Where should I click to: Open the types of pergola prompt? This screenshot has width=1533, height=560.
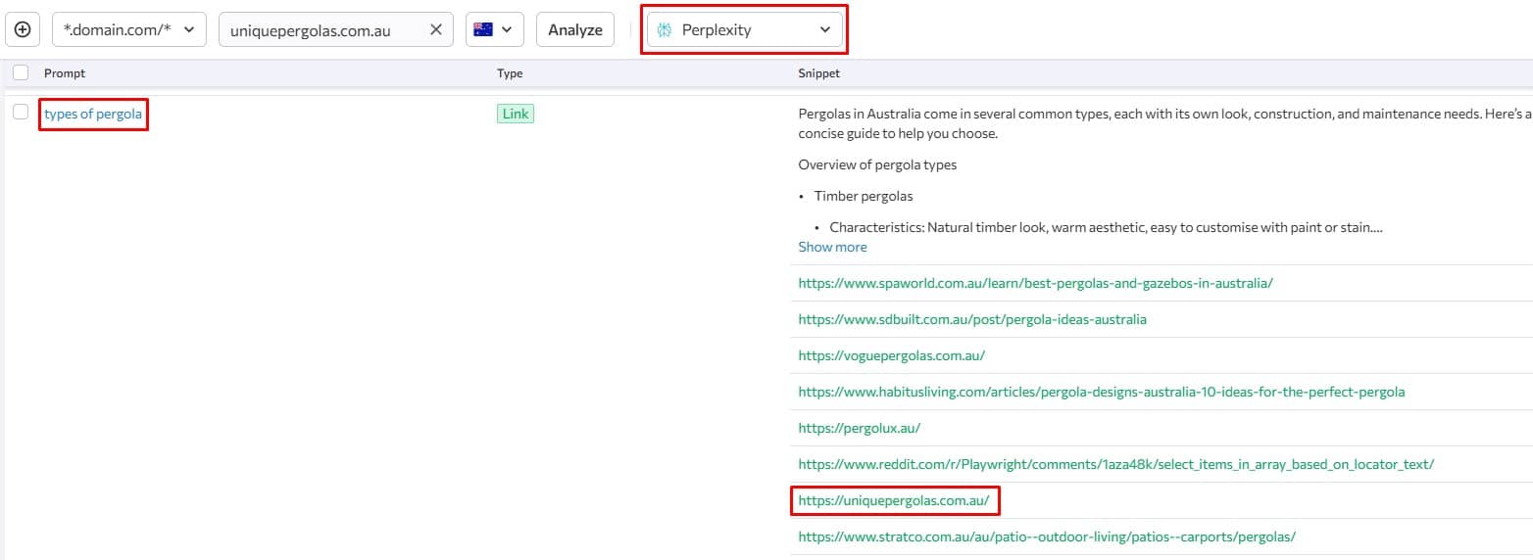(x=93, y=114)
